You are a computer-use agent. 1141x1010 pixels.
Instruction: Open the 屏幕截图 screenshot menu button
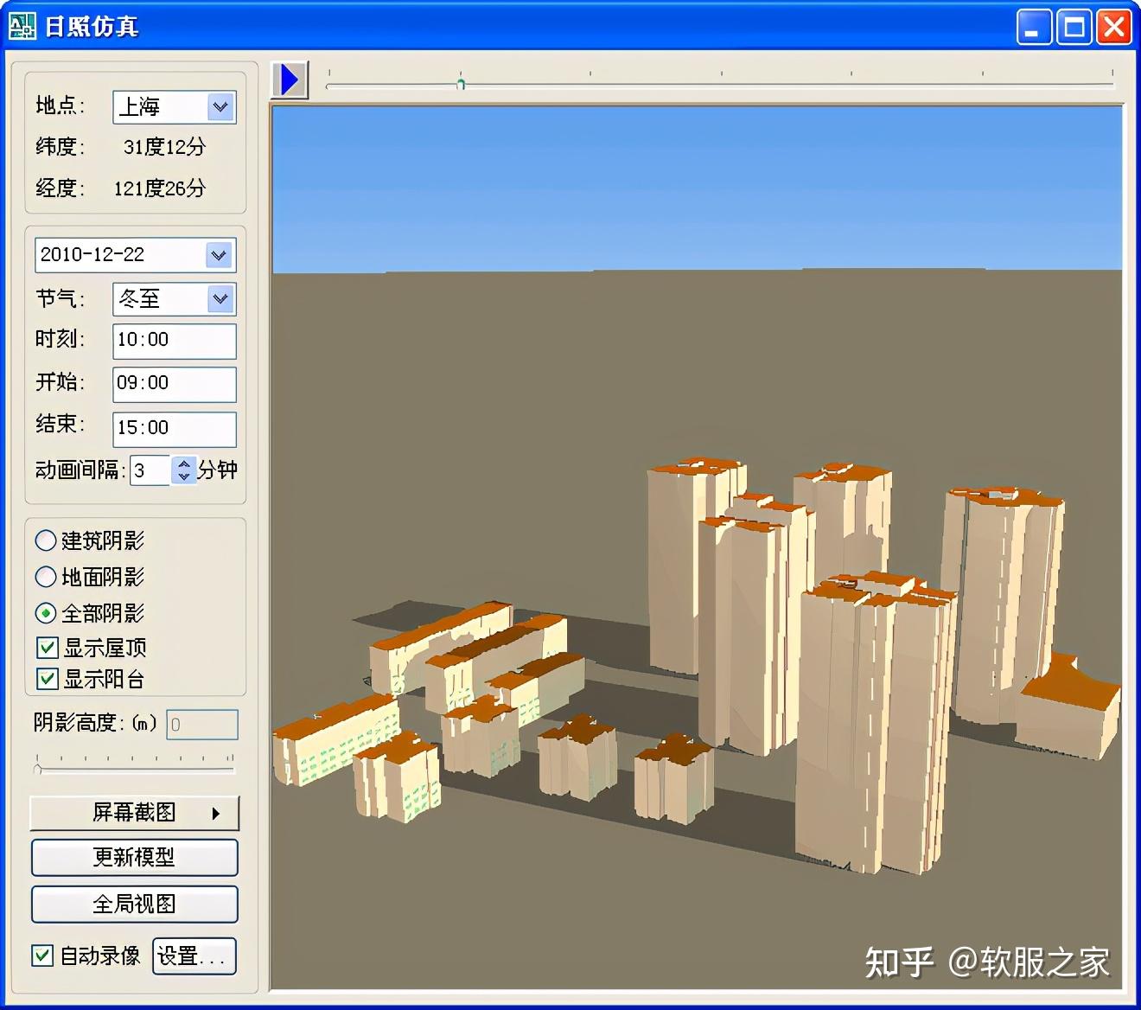click(134, 813)
